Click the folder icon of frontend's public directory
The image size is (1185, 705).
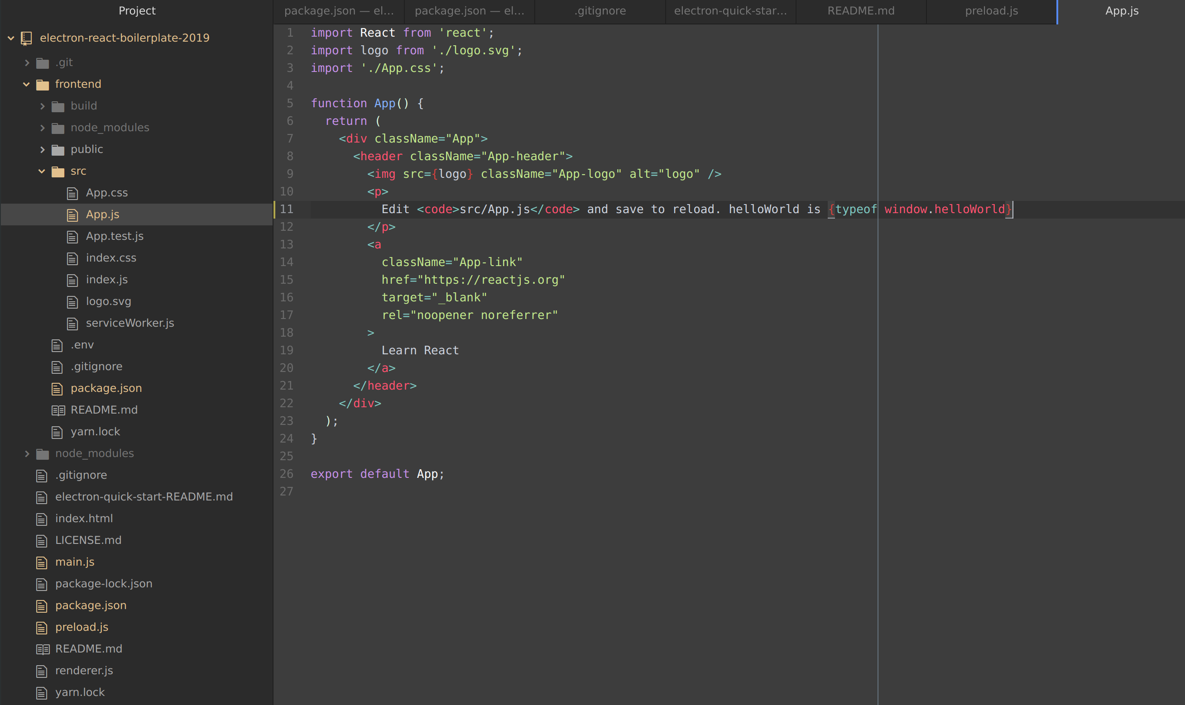(x=58, y=150)
